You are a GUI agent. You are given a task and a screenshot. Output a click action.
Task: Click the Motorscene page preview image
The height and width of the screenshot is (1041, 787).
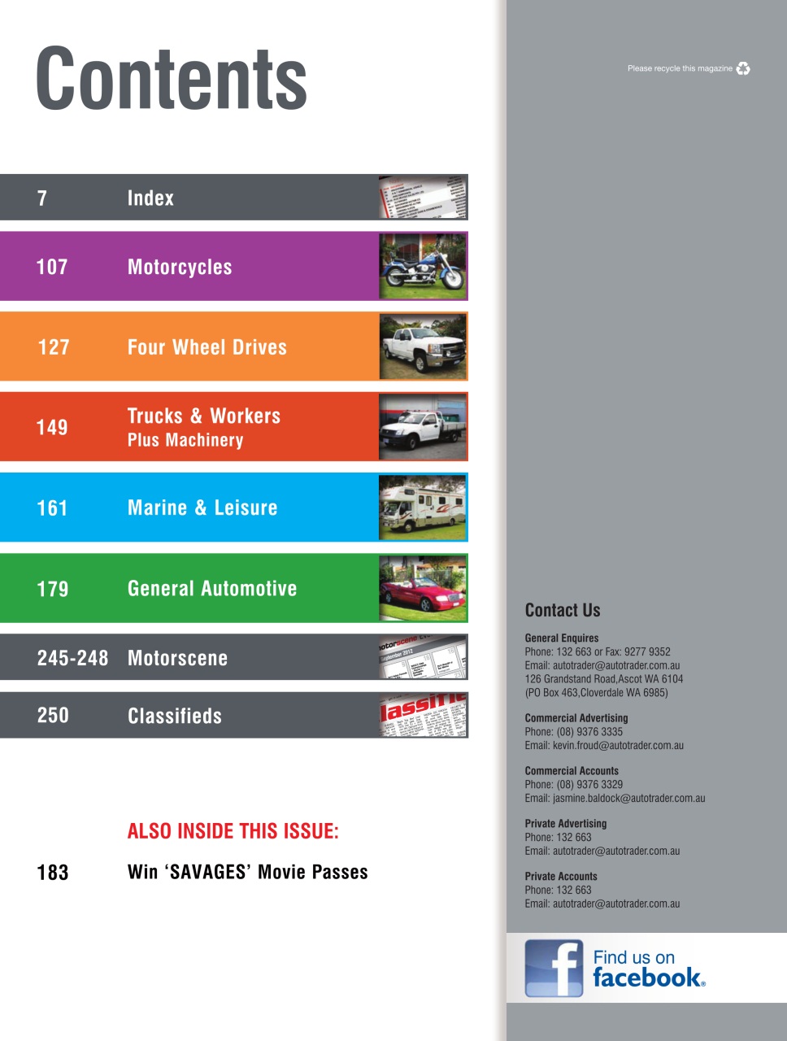pyautogui.click(x=424, y=657)
